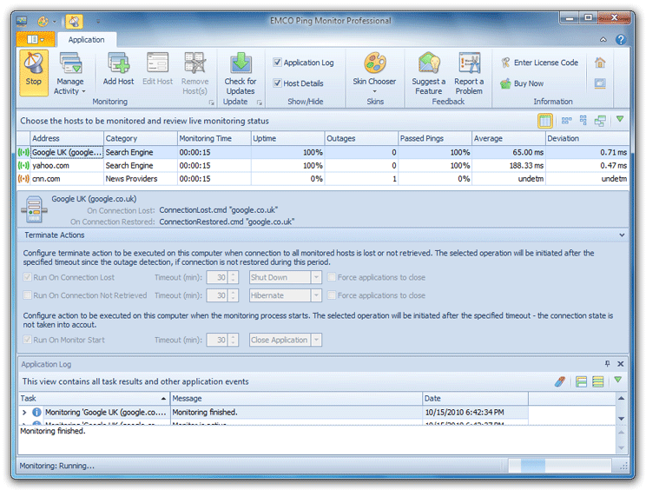Click the Connection Lost timeout field
646x490 pixels.
[217, 277]
